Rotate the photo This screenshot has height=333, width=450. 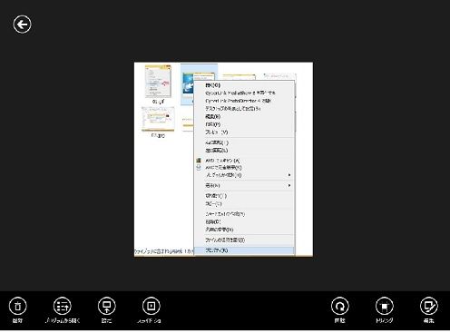(340, 306)
